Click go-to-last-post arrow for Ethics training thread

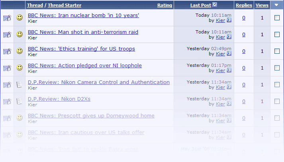click(229, 54)
